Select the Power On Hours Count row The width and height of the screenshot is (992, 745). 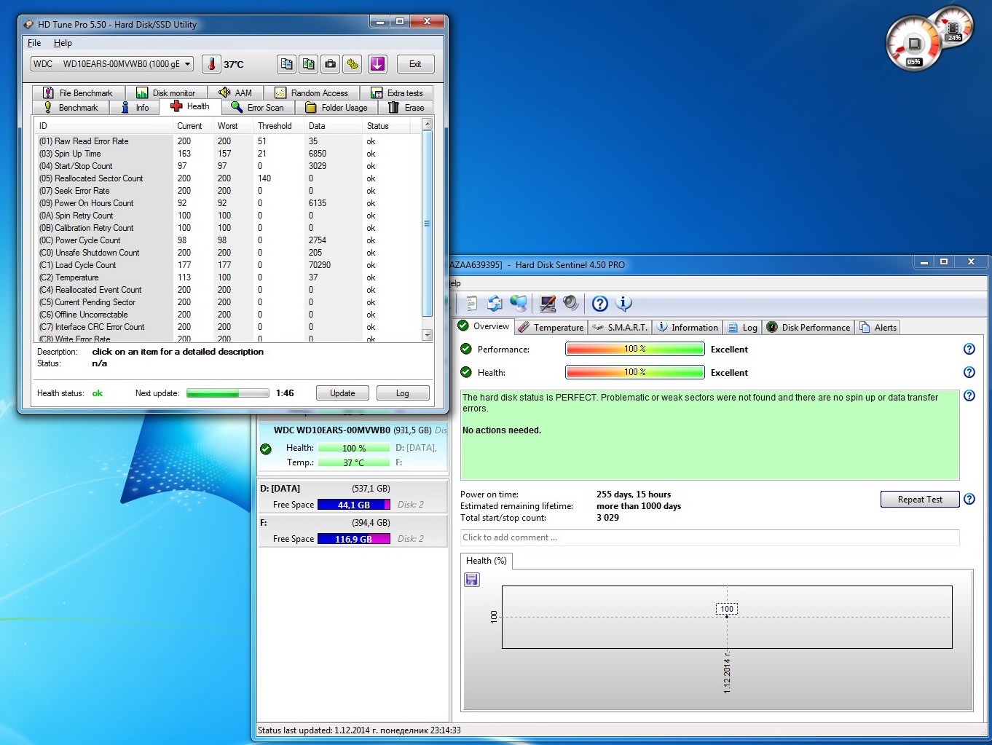pos(229,203)
